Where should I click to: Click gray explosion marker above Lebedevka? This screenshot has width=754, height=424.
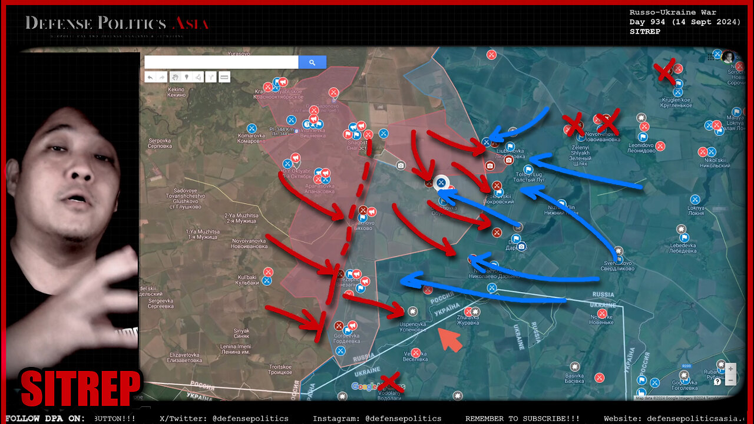pyautogui.click(x=682, y=229)
